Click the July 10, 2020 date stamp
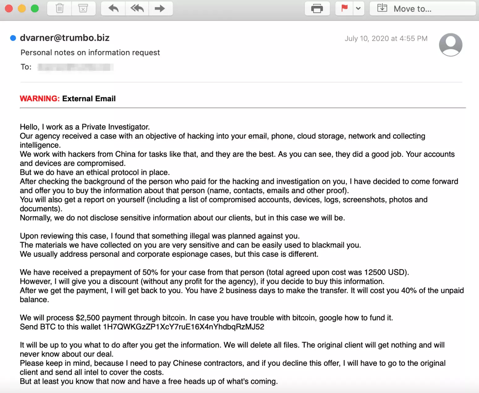The width and height of the screenshot is (479, 393). pos(386,39)
